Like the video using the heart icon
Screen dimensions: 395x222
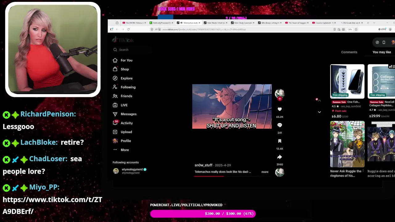[280, 109]
